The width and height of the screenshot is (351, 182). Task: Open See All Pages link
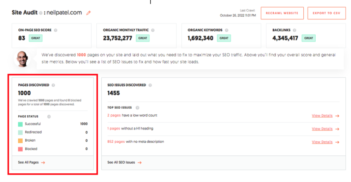point(31,163)
